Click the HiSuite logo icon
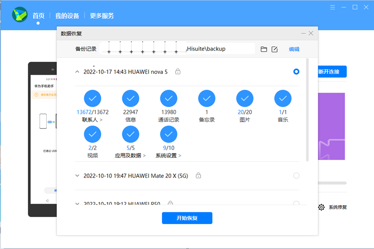Image resolution: width=374 pixels, height=249 pixels. point(20,15)
